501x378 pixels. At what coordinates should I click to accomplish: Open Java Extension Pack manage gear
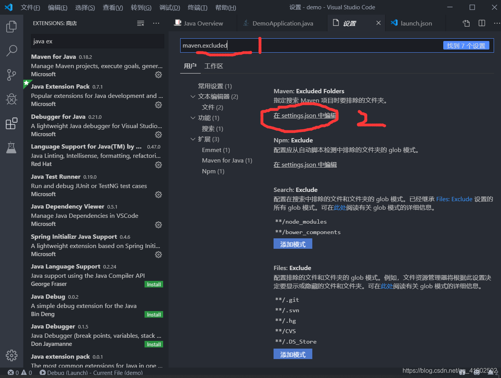coord(158,105)
